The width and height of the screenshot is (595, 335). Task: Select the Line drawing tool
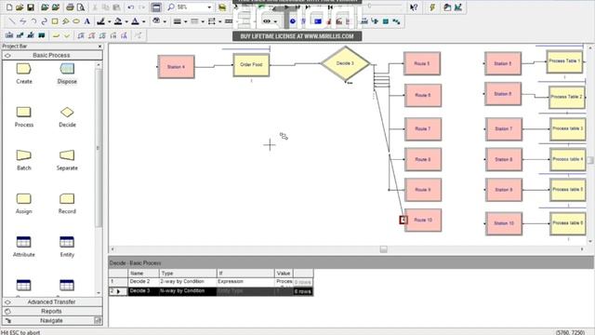click(12, 21)
